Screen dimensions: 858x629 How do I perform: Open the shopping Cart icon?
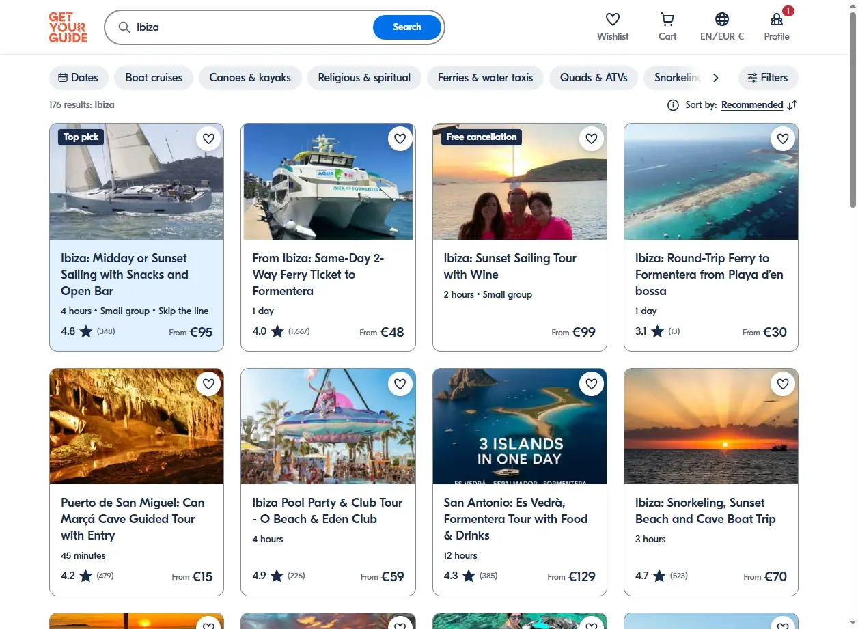[667, 19]
